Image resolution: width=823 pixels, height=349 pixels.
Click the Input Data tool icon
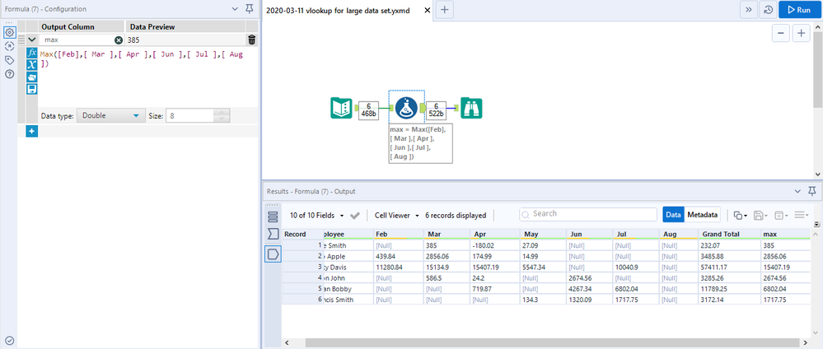click(340, 107)
